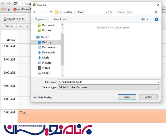Image resolution: width=166 pixels, height=136 pixels.
Task: Click the Cancel button
Action: pyautogui.click(x=148, y=97)
